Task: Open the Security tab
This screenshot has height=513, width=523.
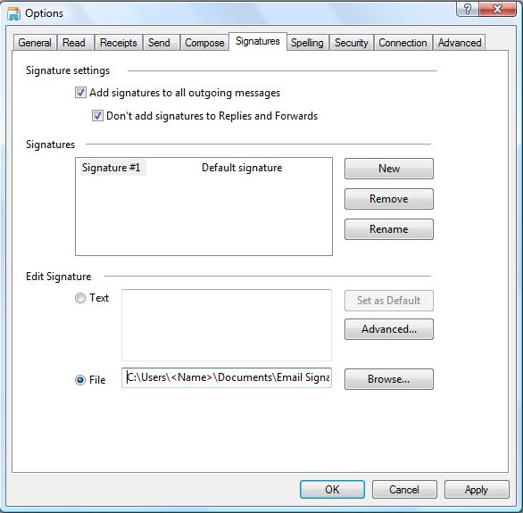Action: [x=352, y=43]
